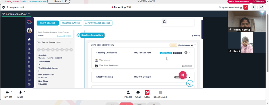Click the red stop screen sharing X button
The height and width of the screenshot is (105, 269).
pos(246,7)
